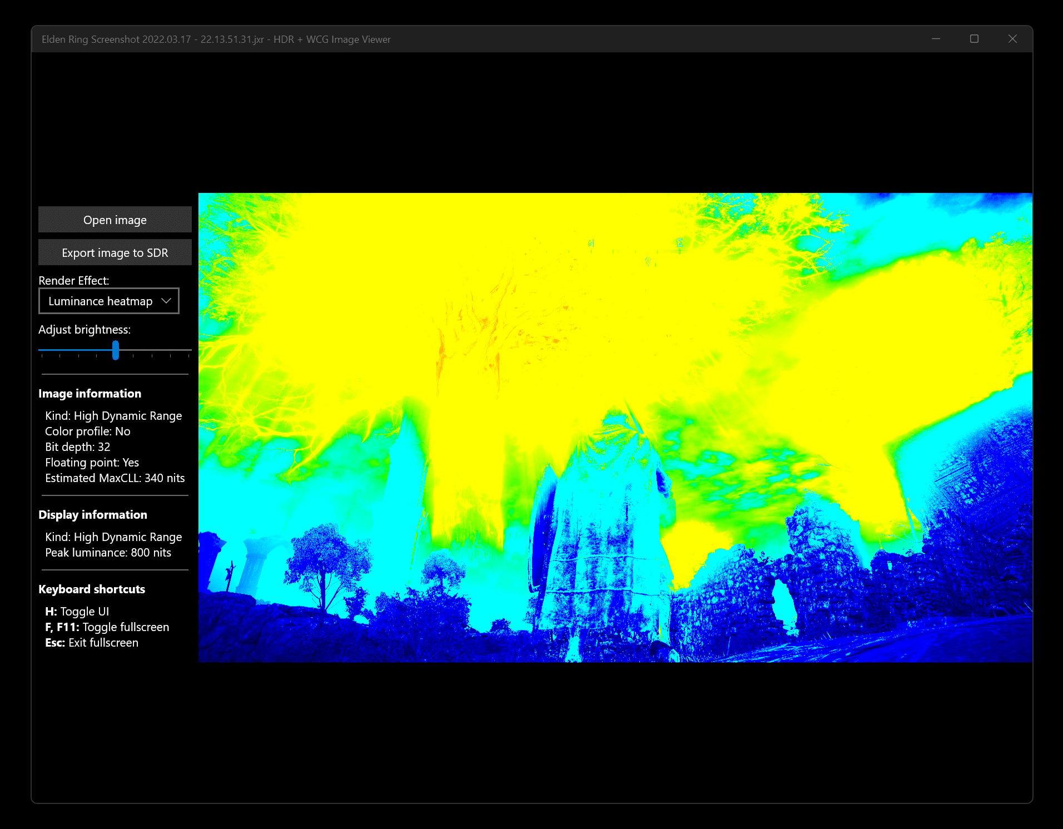
Task: Click the 'Image information' heading
Action: coord(90,394)
